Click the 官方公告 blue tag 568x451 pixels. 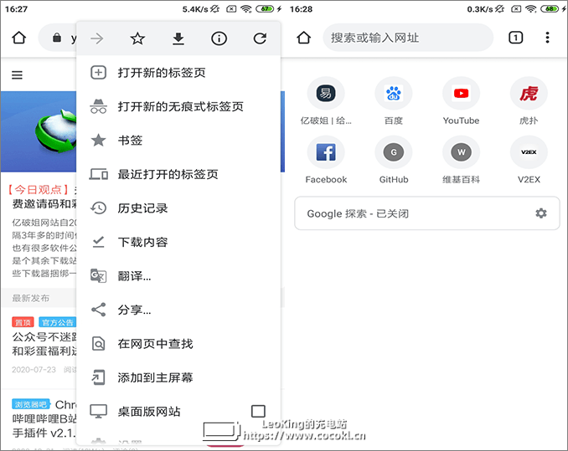(57, 322)
